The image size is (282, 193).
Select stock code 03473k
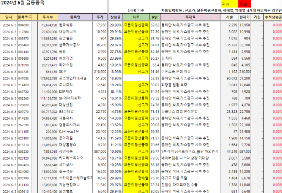pyautogui.click(x=24, y=72)
